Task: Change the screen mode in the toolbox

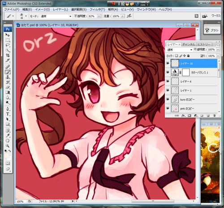Action: coord(8,169)
